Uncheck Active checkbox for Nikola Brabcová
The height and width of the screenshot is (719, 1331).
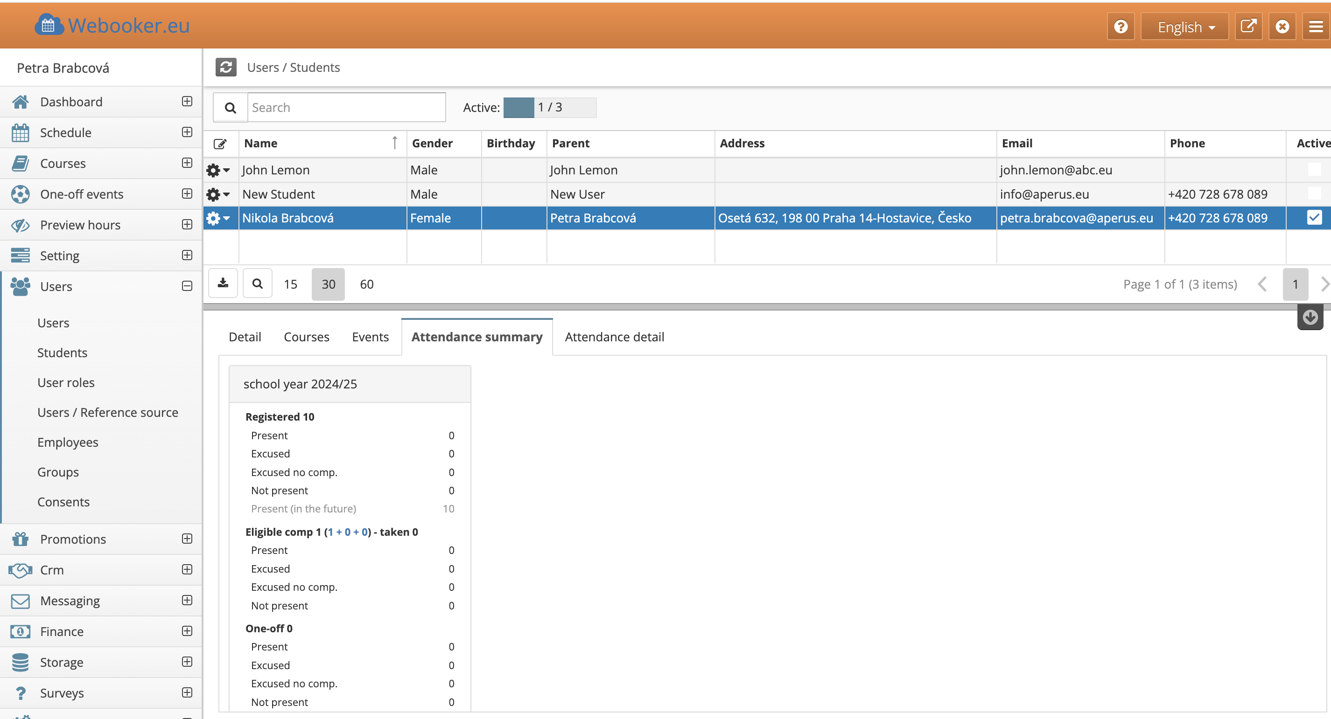tap(1314, 218)
